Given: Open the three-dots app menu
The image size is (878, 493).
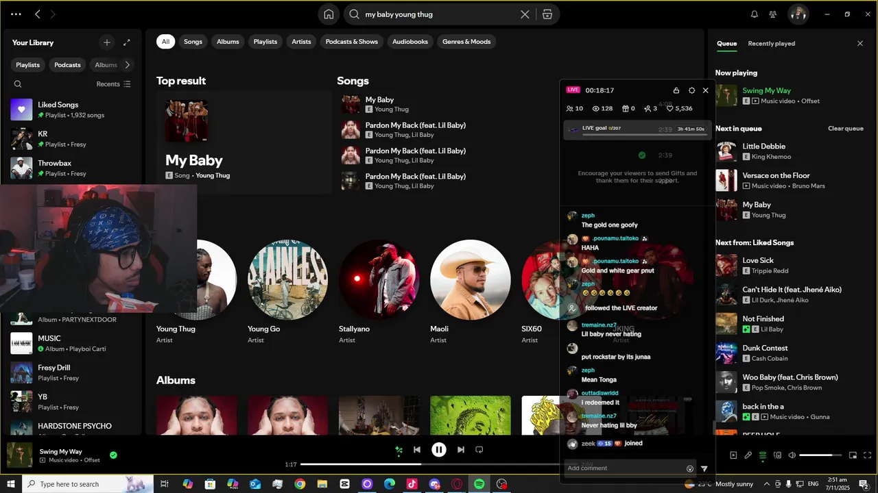Looking at the screenshot, I should 16,14.
